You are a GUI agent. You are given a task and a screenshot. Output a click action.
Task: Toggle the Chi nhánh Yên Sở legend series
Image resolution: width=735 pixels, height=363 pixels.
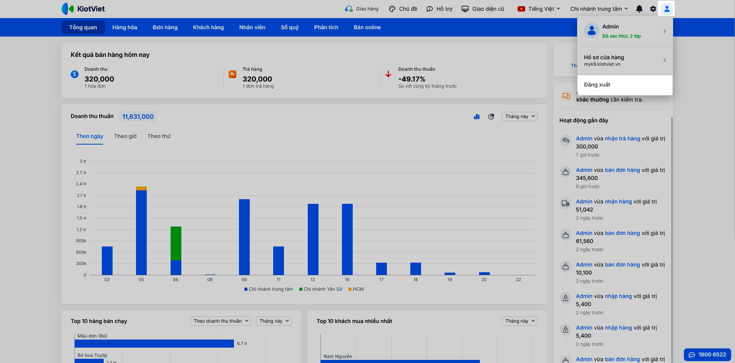320,289
